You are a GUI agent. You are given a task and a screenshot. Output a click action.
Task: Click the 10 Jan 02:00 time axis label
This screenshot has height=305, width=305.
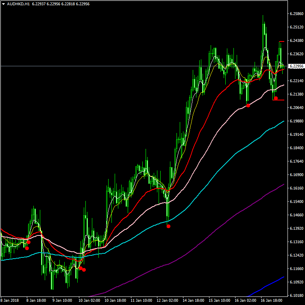[x=89, y=301]
